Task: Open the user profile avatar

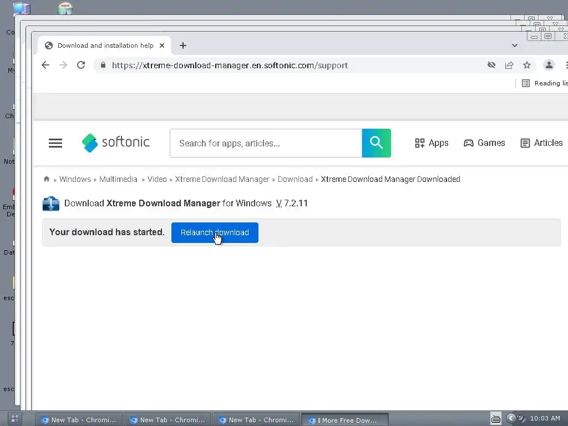Action: 549,65
